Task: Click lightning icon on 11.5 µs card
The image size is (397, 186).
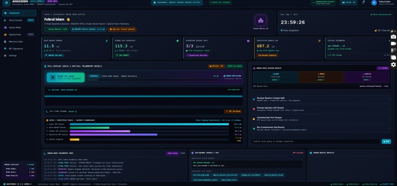Action: point(106,40)
